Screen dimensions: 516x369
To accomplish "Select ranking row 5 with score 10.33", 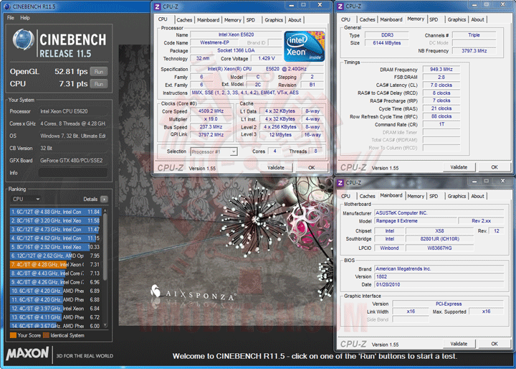I will 55,247.
